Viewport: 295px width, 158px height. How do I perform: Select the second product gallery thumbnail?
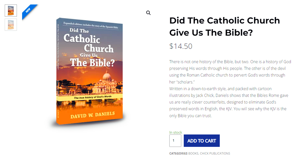11,25
